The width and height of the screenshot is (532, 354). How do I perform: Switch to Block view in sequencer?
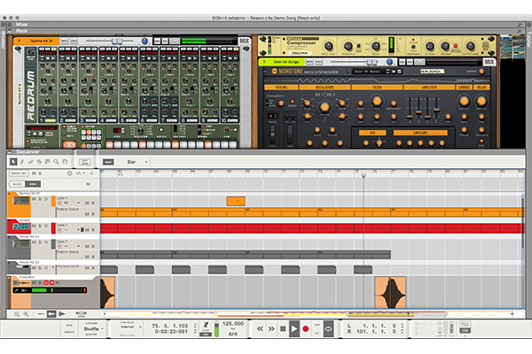pyautogui.click(x=17, y=183)
